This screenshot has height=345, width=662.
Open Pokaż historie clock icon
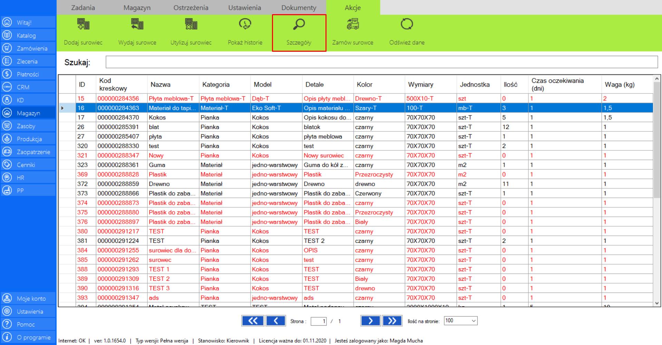245,24
